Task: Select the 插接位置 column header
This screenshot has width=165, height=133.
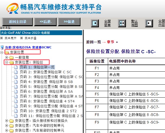Action: point(97,61)
